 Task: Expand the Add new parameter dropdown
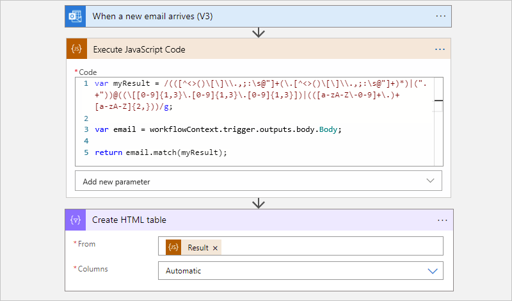click(x=259, y=181)
